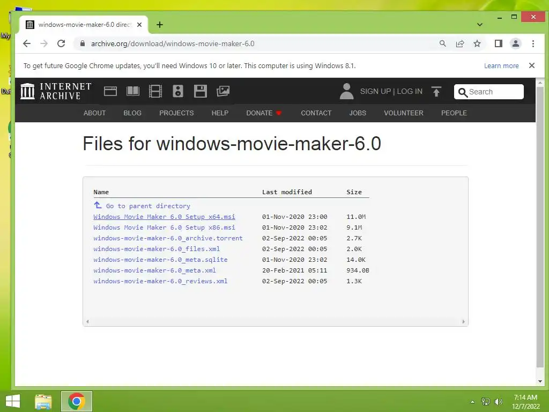This screenshot has width=549, height=412.
Task: Open windows-movie-maker-6.0_archive.torrent link
Action: coord(168,238)
